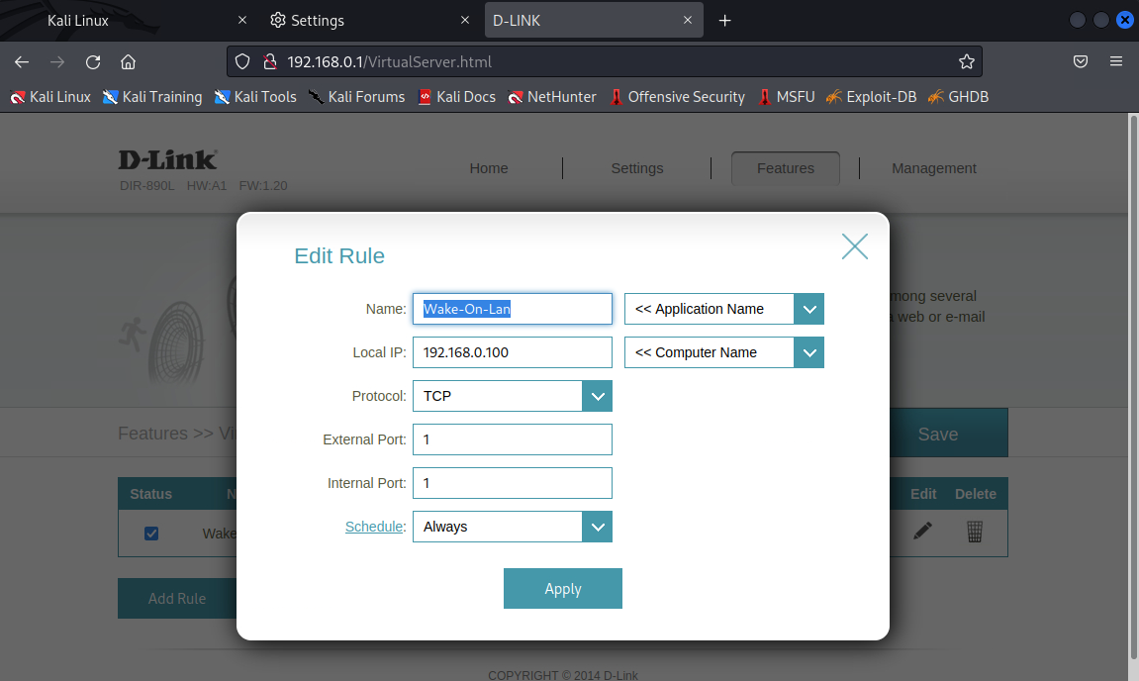
Task: Open a new browser tab with plus
Action: pos(724,21)
